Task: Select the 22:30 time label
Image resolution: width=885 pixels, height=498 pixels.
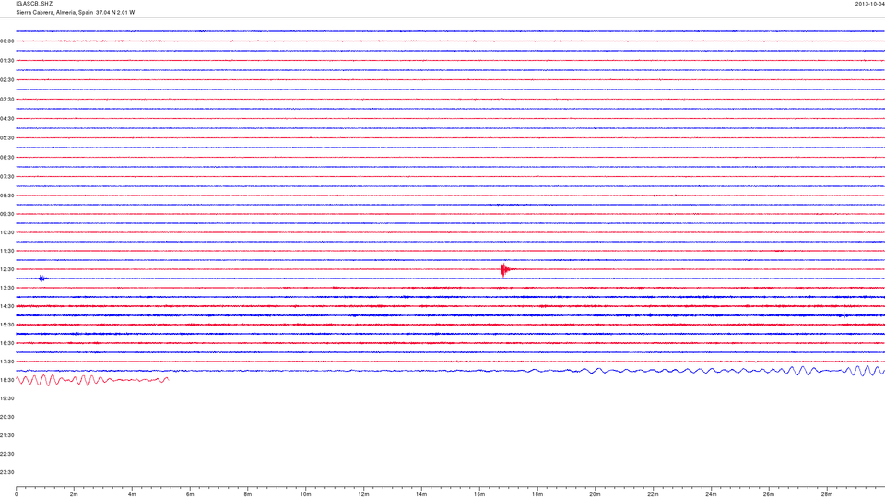Action: [x=7, y=454]
